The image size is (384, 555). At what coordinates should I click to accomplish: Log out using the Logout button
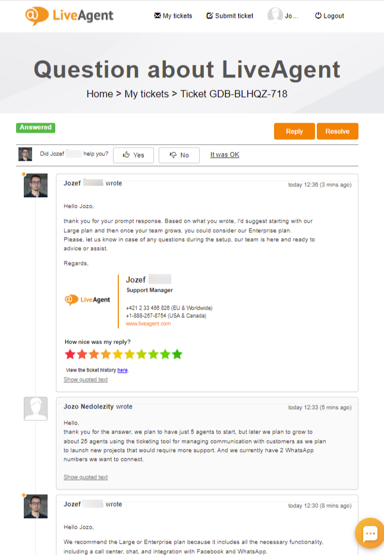[329, 16]
